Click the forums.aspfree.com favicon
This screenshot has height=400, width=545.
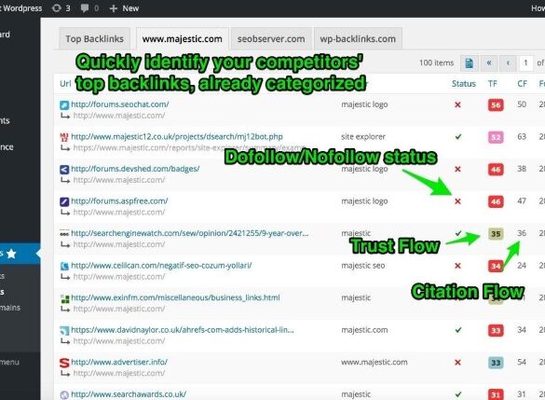(64, 201)
